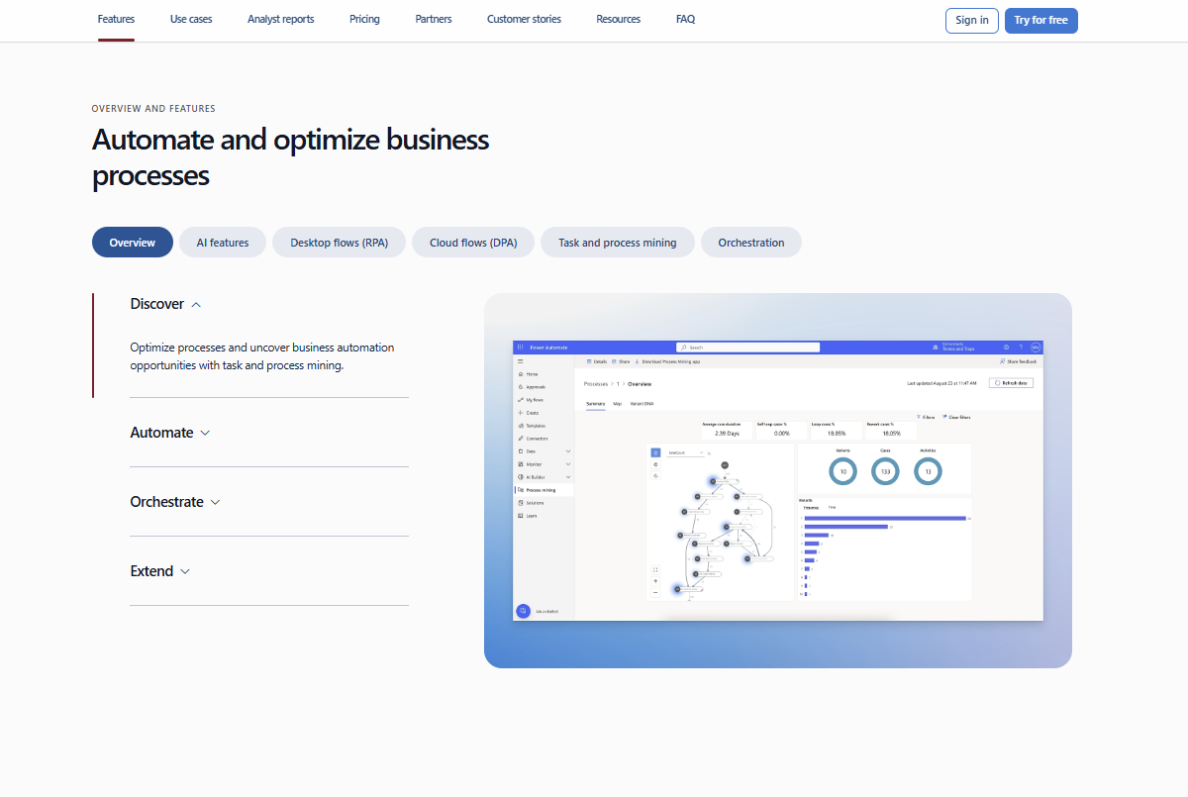The image size is (1188, 797).
Task: Select the Home icon in the sidebar
Action: [x=520, y=373]
